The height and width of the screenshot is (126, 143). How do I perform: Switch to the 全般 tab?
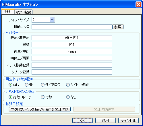pos(8,12)
